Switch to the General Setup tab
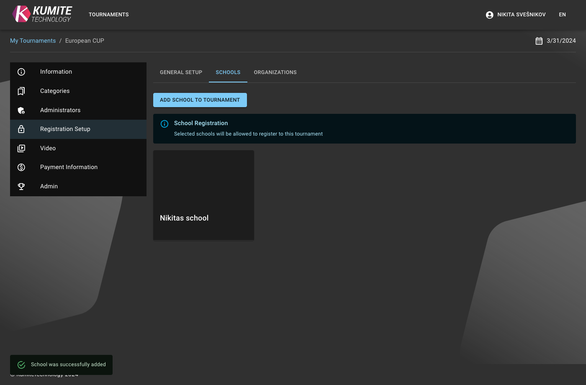This screenshot has height=385, width=586. tap(181, 72)
